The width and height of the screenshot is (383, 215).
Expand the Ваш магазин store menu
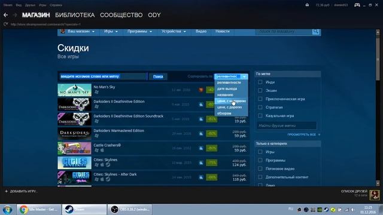coord(78,32)
